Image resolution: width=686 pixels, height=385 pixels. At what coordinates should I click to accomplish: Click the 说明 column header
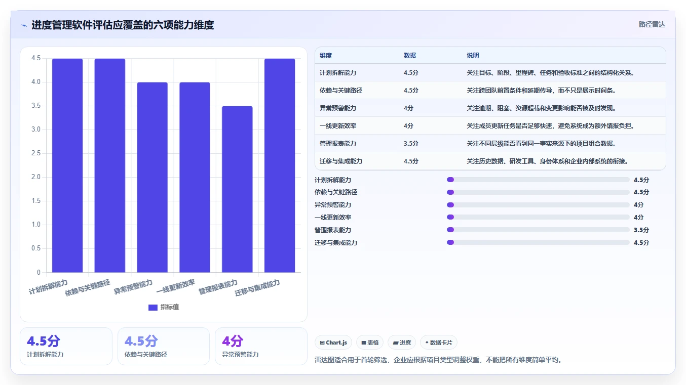click(473, 56)
